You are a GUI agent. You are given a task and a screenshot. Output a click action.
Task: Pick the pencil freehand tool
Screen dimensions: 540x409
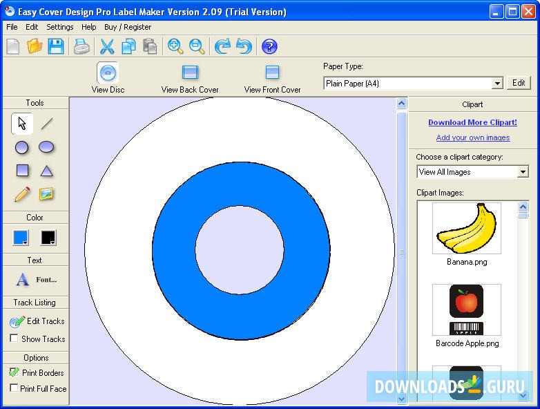pyautogui.click(x=22, y=194)
